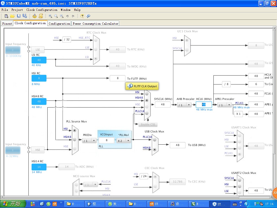Click the HSI14 RC 14 value box
The image size is (277, 208).
39,167
